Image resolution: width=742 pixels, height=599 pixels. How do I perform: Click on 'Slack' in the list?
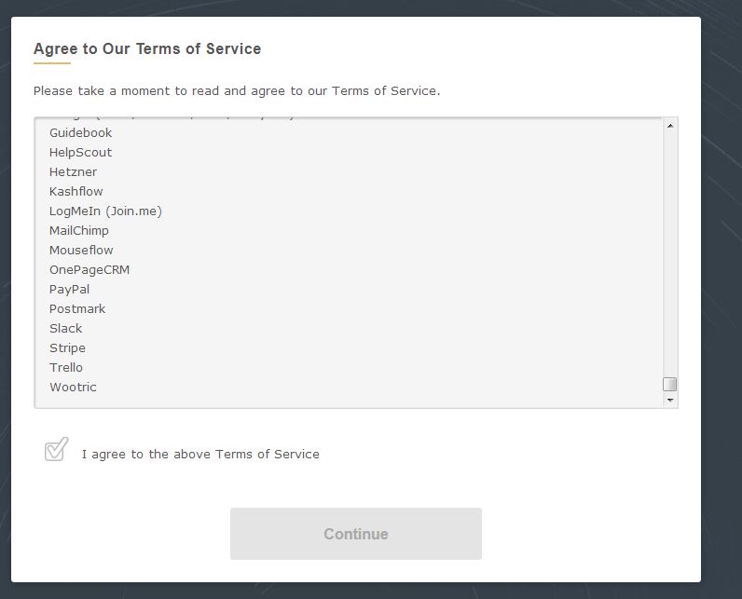coord(66,329)
